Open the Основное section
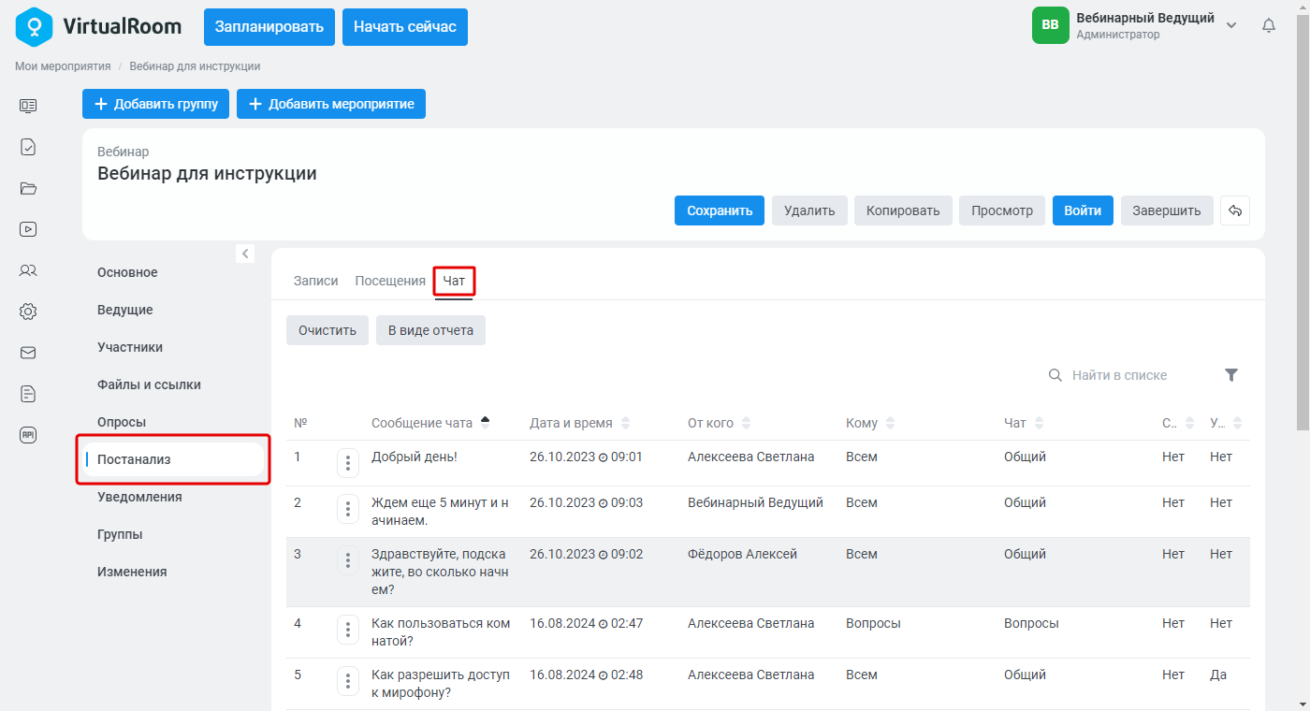The height and width of the screenshot is (711, 1310). click(x=127, y=272)
